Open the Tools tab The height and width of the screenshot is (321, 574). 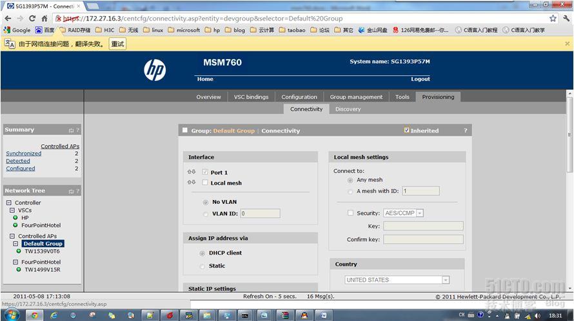[402, 96]
